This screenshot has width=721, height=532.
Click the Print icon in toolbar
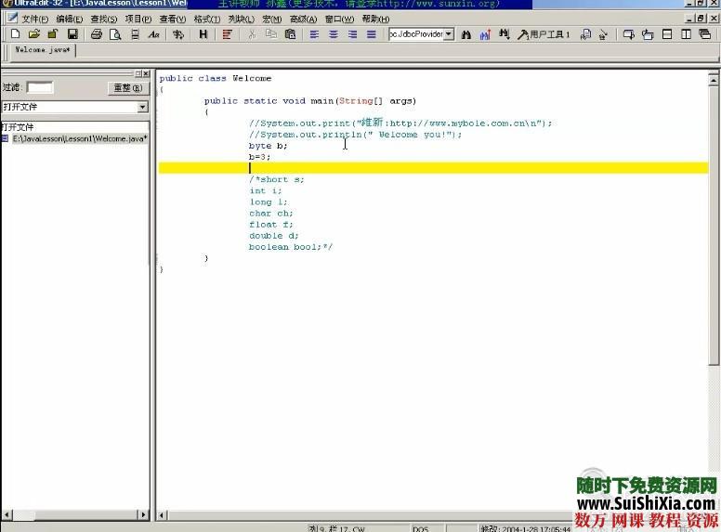pos(96,34)
